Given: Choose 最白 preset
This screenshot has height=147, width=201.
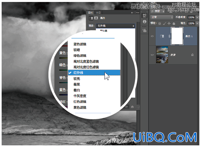Looking at the screenshot, I should point(77,90).
